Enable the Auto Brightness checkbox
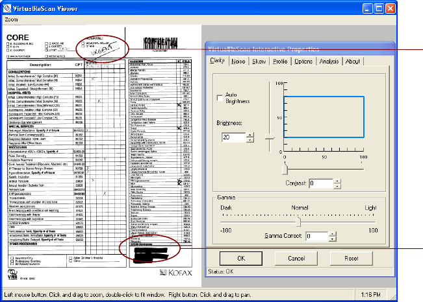 (x=219, y=97)
